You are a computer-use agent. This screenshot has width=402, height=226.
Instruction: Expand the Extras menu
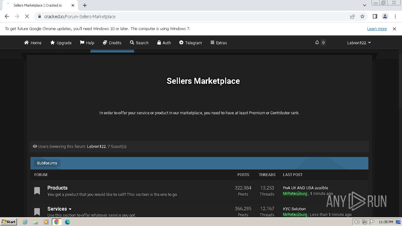(219, 43)
